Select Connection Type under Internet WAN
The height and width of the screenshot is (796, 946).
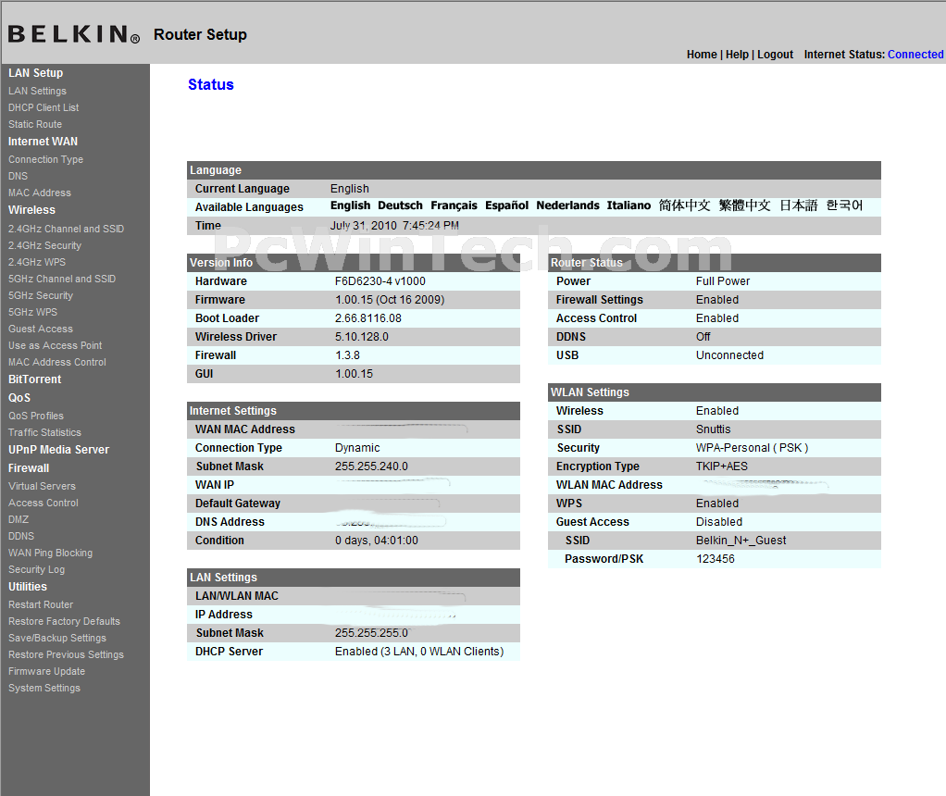click(x=46, y=159)
